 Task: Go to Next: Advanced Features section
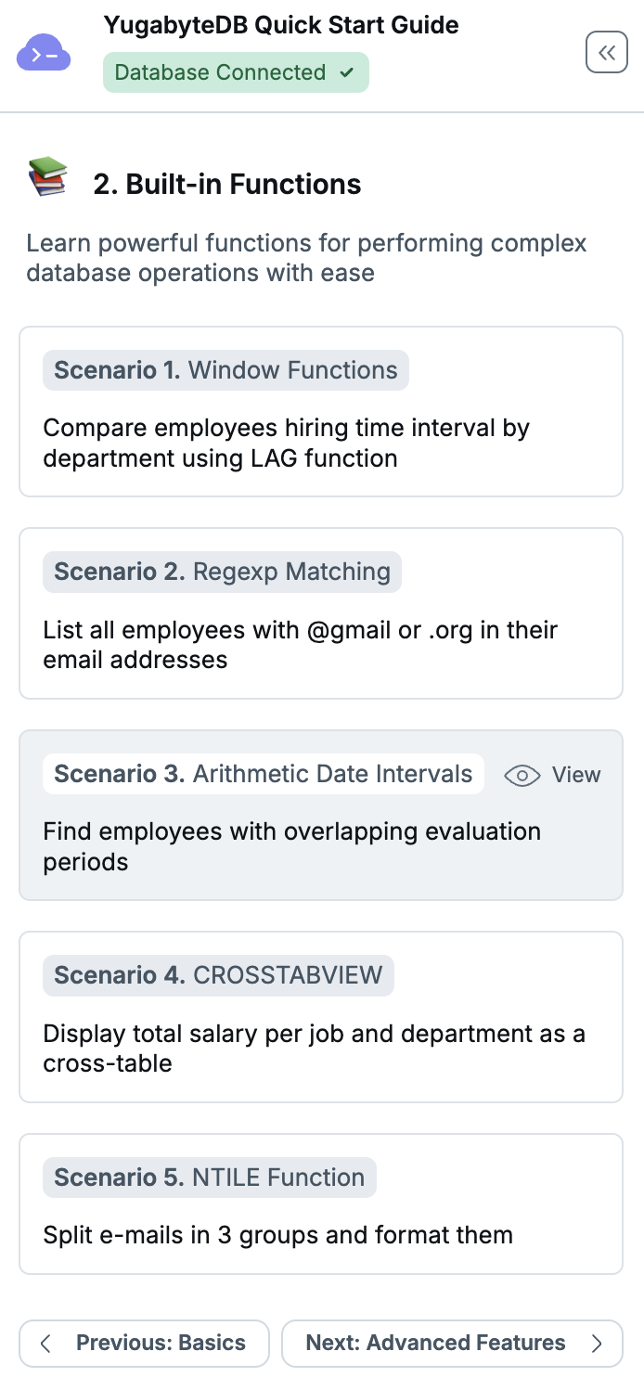452,1343
